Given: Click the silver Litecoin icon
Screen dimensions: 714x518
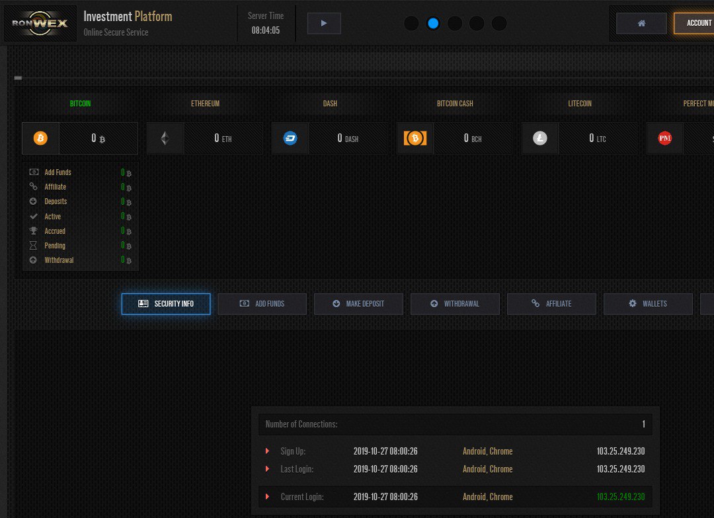Looking at the screenshot, I should pyautogui.click(x=540, y=138).
